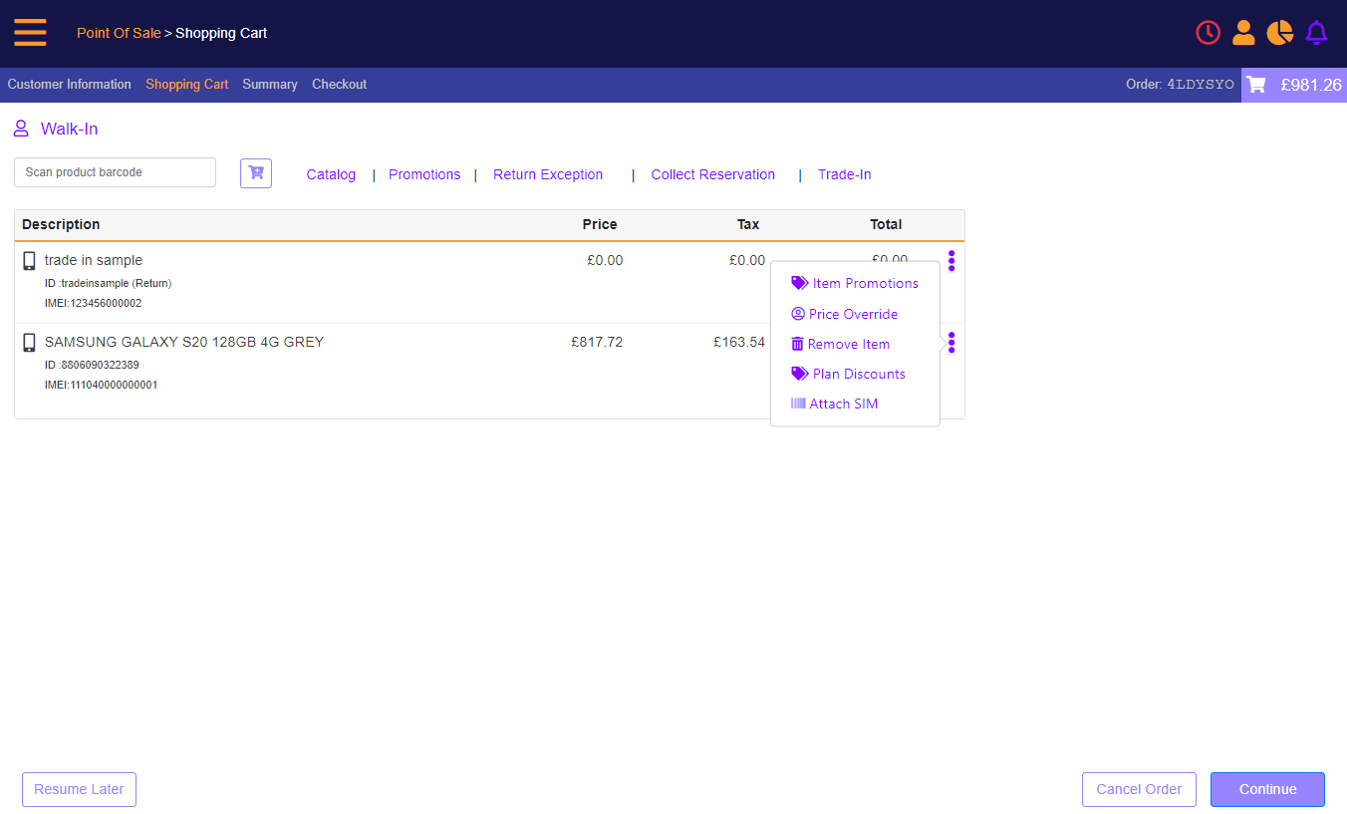Focus the Scan product barcode field
Viewport: 1347px width, 814px height.
point(115,172)
